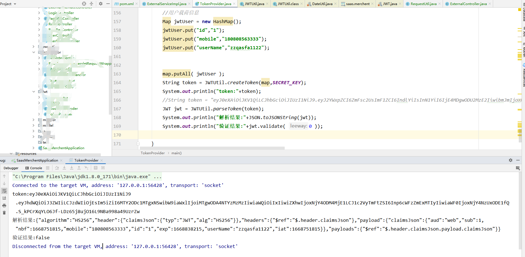Image resolution: width=525 pixels, height=257 pixels.
Task: Switch to ExternalController.java tab
Action: (468, 4)
